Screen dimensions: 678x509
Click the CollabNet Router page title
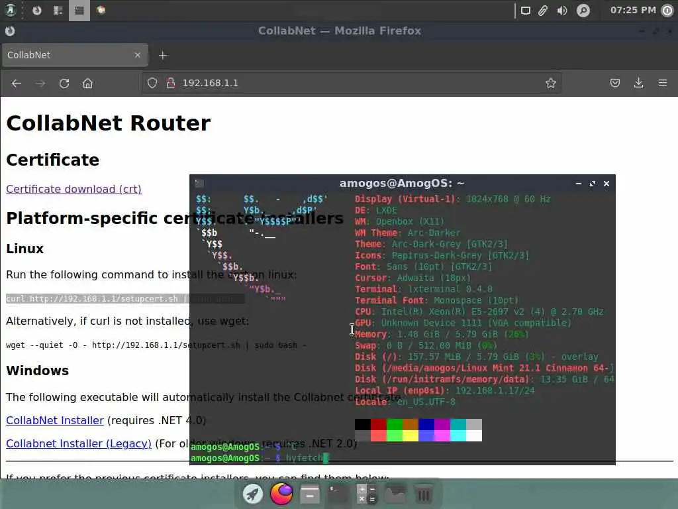pos(109,123)
